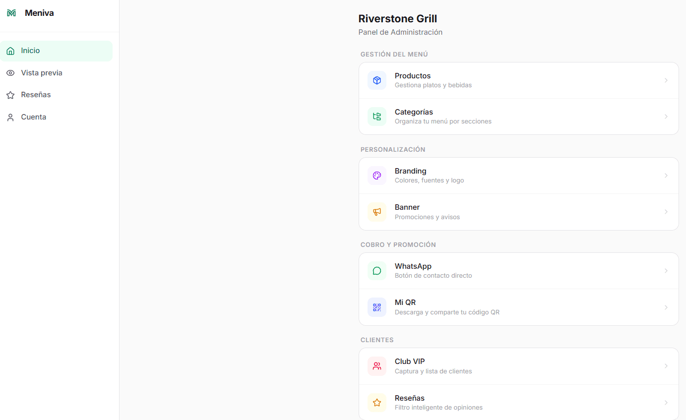
Task: Click the Panel de Administración subtitle
Action: 400,32
